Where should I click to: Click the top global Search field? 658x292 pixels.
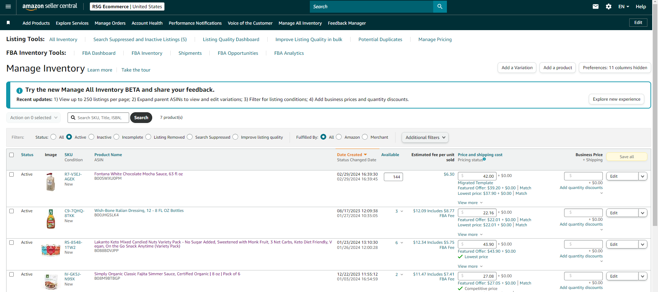pyautogui.click(x=371, y=7)
